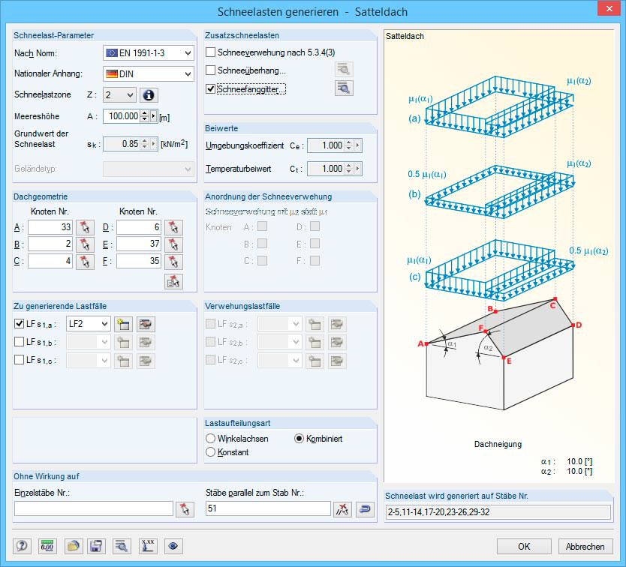Click the node F number field
Viewport: 626px width, 567px height.
[139, 261]
